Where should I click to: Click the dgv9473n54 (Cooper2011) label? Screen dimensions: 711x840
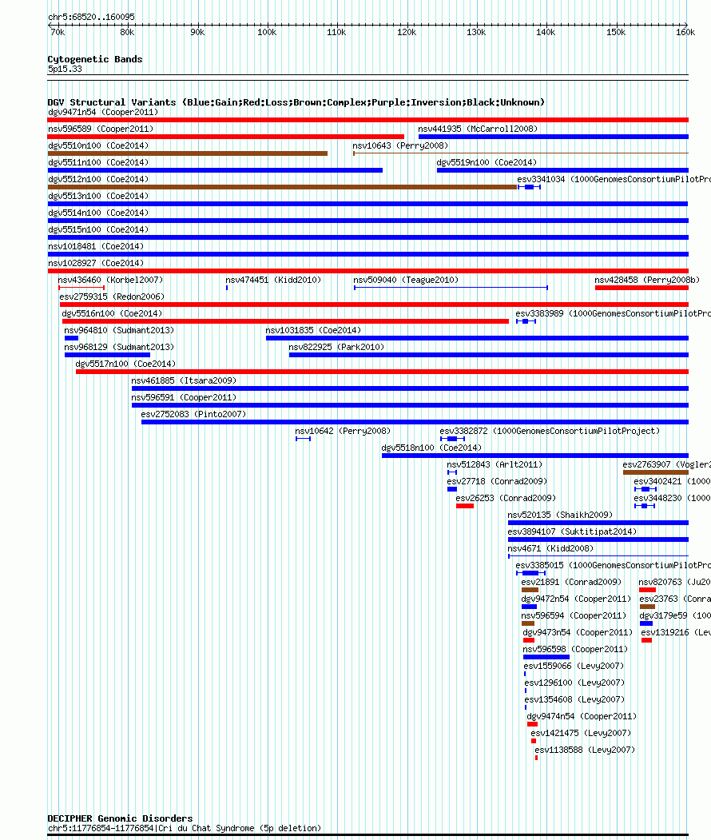(578, 632)
